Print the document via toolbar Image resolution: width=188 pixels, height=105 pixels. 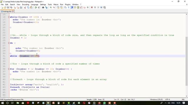(21, 7)
